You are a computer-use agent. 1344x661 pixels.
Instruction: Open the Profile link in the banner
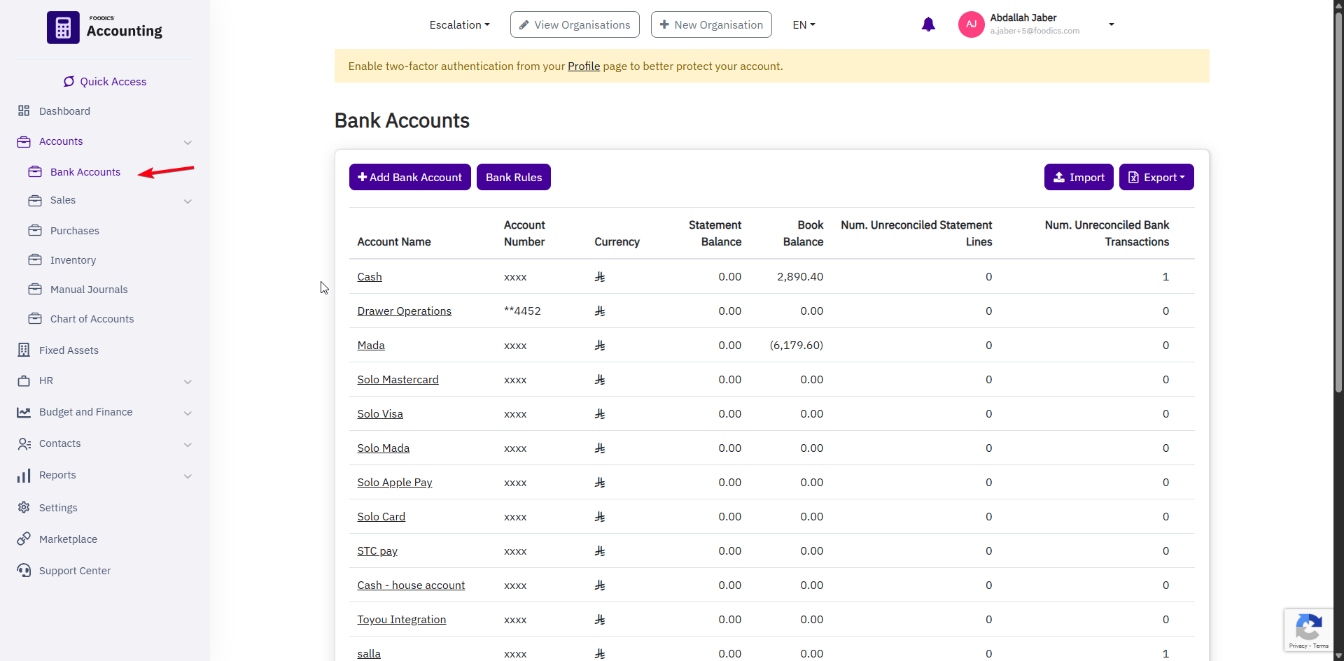pyautogui.click(x=583, y=66)
